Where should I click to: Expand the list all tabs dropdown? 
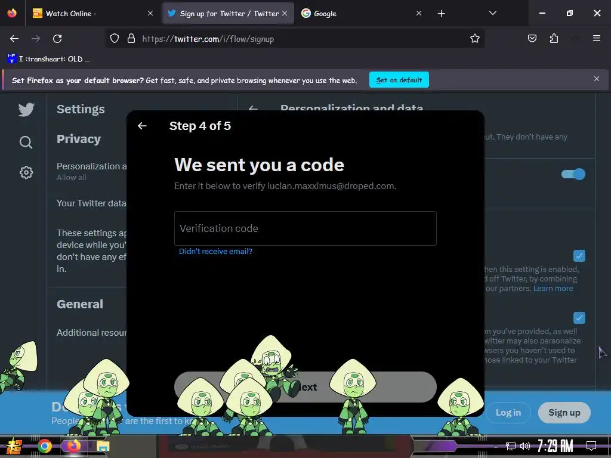pyautogui.click(x=492, y=13)
